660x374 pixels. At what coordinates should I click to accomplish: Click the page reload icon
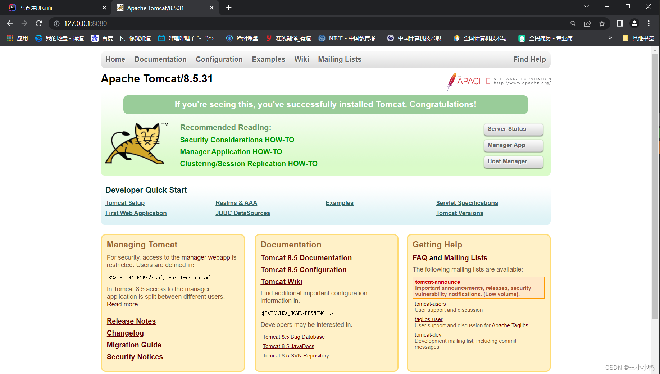pyautogui.click(x=38, y=23)
